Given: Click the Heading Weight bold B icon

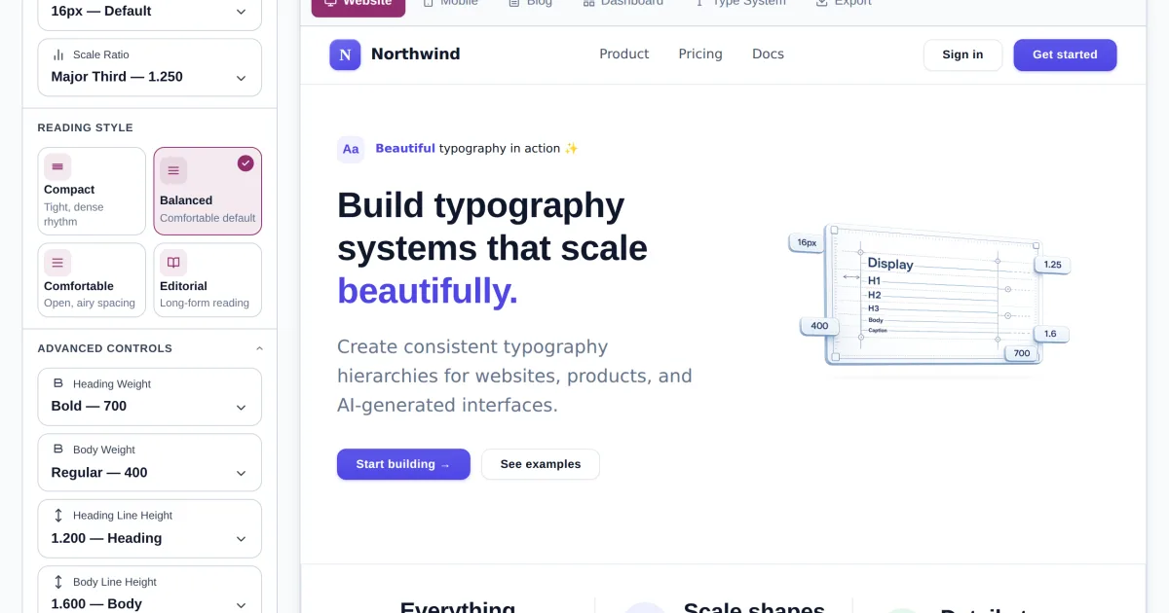Looking at the screenshot, I should coord(58,383).
